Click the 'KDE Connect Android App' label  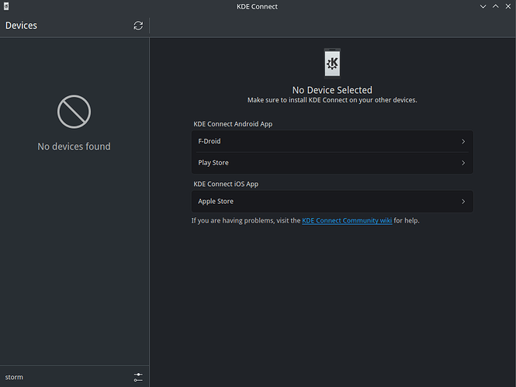(x=233, y=124)
